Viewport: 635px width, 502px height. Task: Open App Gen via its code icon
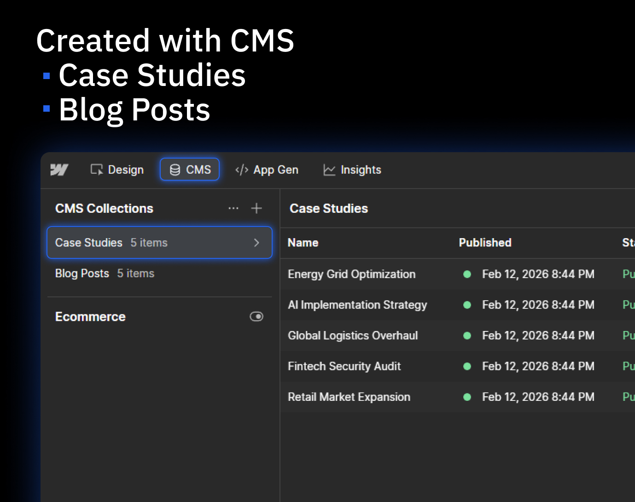241,170
